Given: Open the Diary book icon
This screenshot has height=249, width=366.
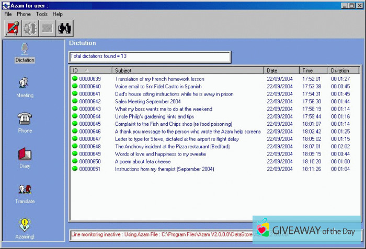Looking at the screenshot, I should (x=25, y=157).
